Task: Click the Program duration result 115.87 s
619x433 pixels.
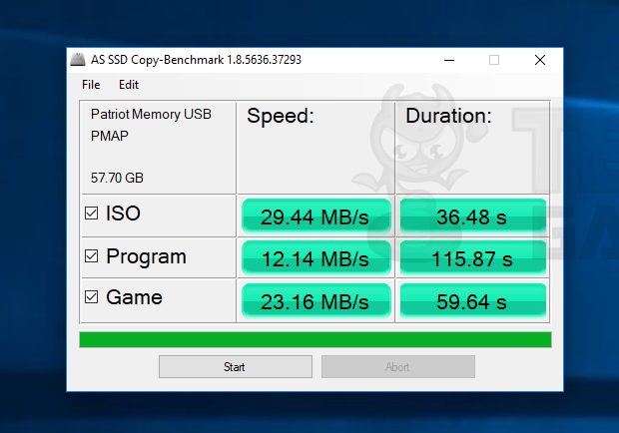Action: (x=473, y=258)
